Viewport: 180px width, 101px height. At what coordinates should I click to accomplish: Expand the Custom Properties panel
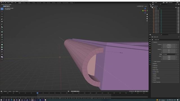point(156,82)
